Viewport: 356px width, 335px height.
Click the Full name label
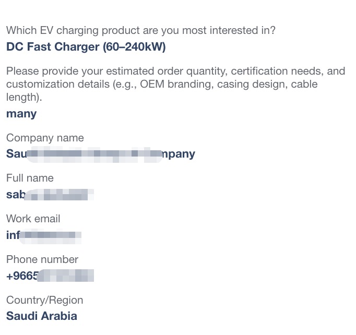pos(30,178)
